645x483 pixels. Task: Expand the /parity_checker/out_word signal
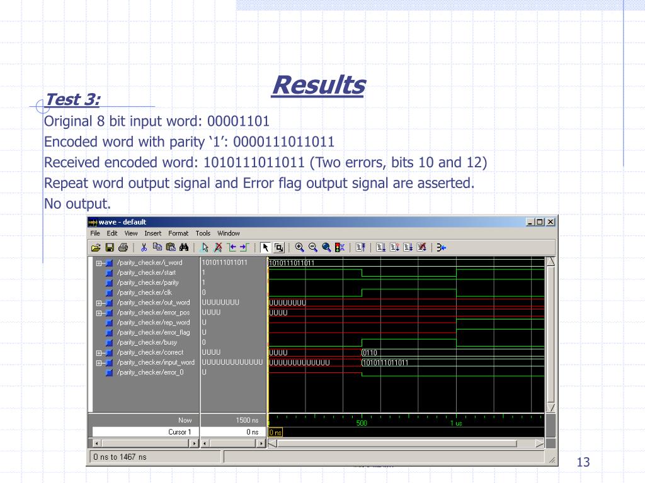click(x=99, y=304)
